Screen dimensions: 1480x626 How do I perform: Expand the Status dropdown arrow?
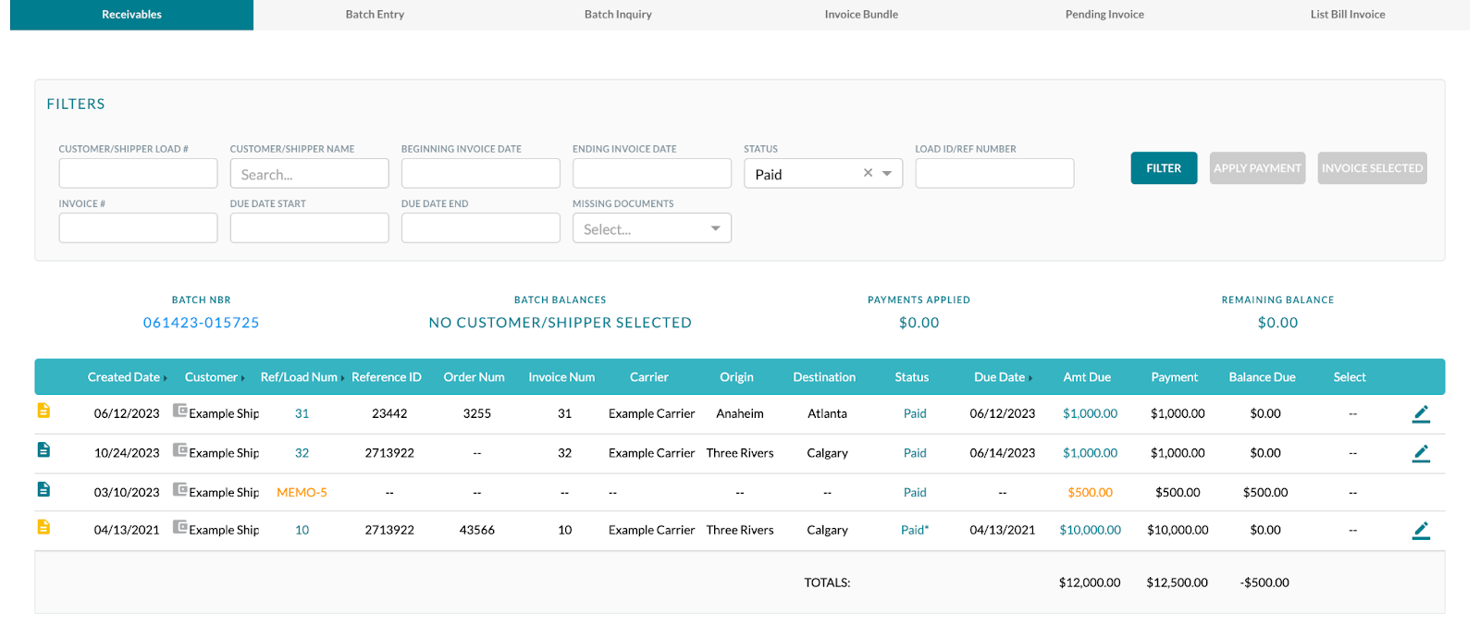pos(887,174)
